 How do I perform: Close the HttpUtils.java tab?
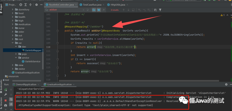pos(127,5)
